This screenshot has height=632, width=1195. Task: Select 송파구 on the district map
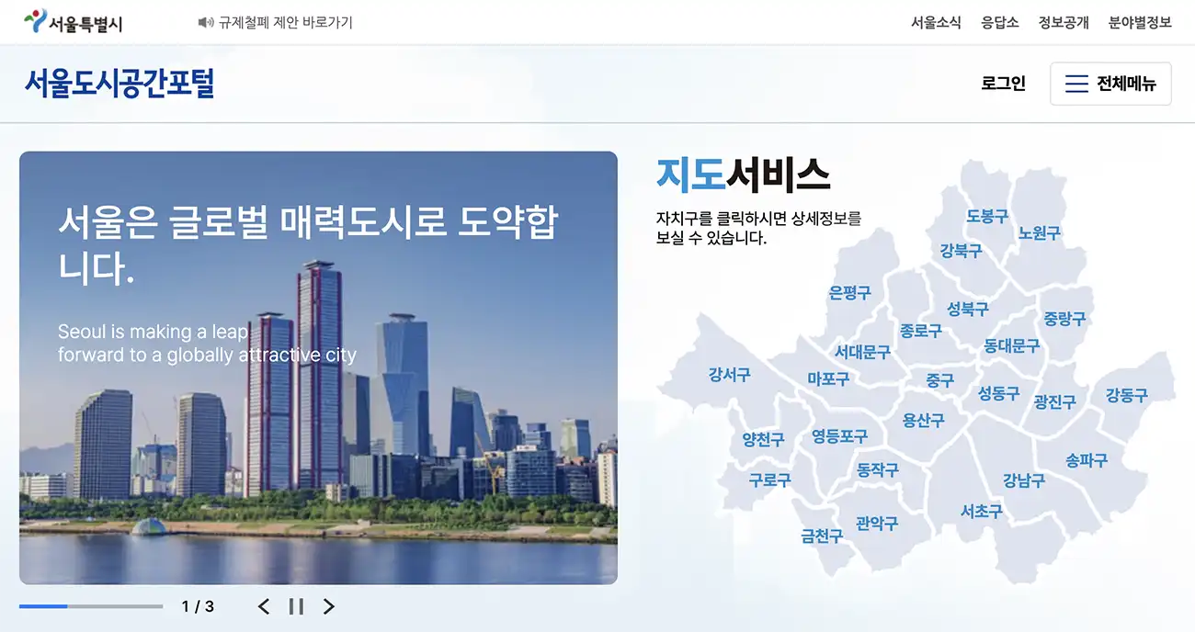1087,459
